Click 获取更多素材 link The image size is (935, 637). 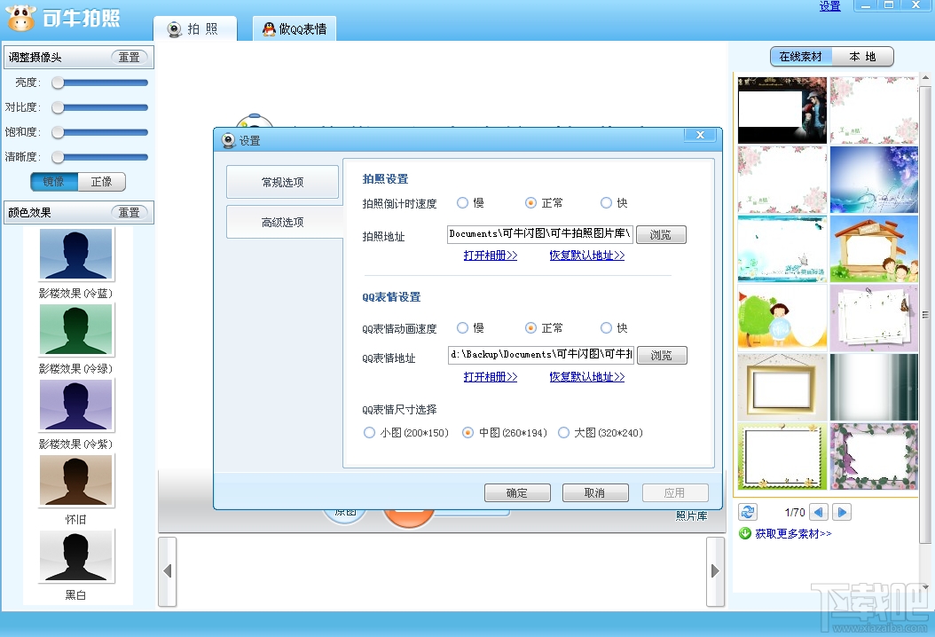(x=793, y=534)
